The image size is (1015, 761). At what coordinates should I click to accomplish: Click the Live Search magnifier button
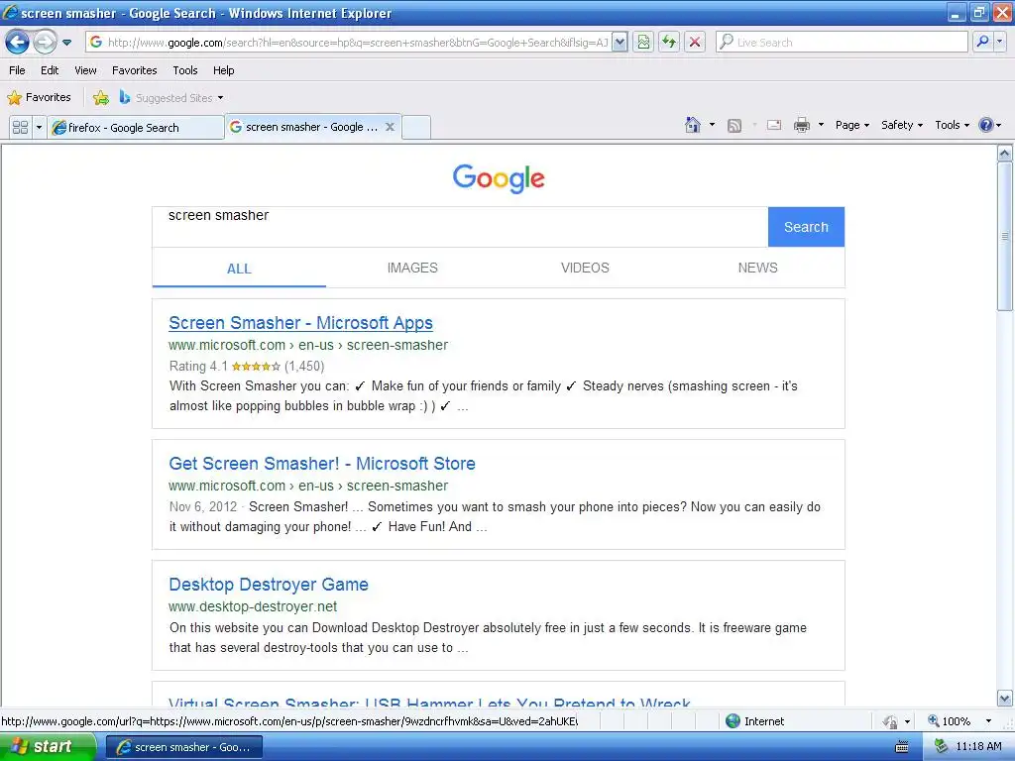(982, 43)
